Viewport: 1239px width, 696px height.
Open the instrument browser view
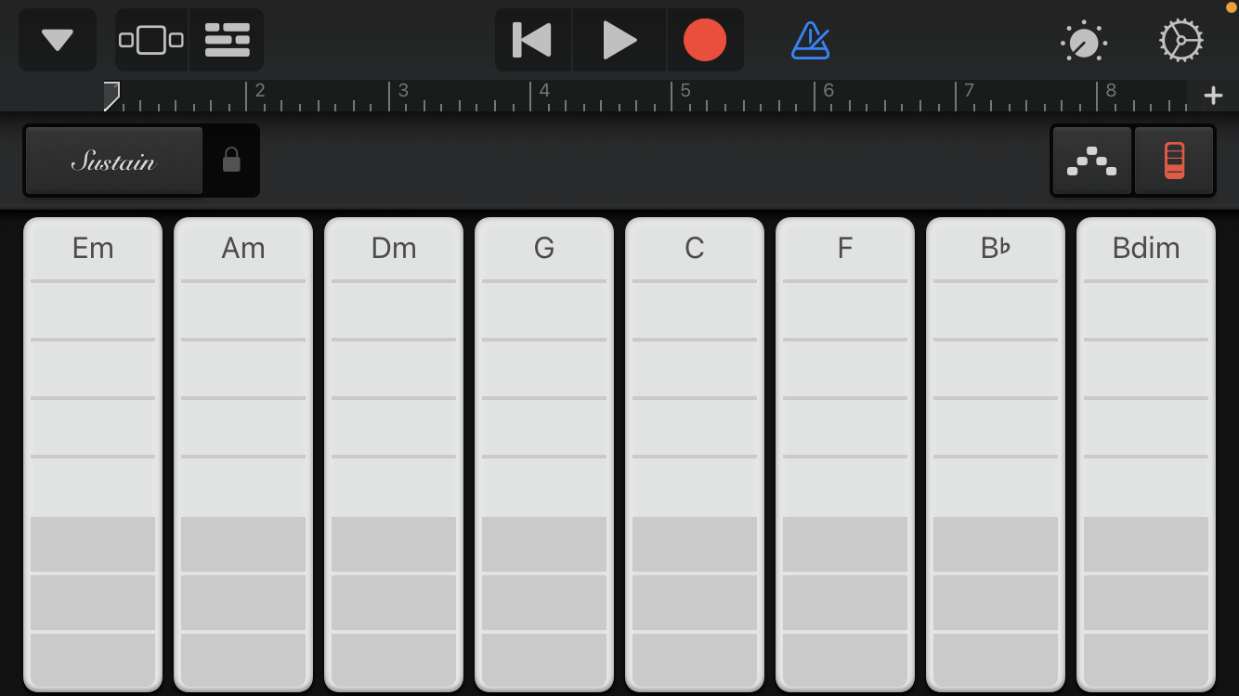coord(151,41)
